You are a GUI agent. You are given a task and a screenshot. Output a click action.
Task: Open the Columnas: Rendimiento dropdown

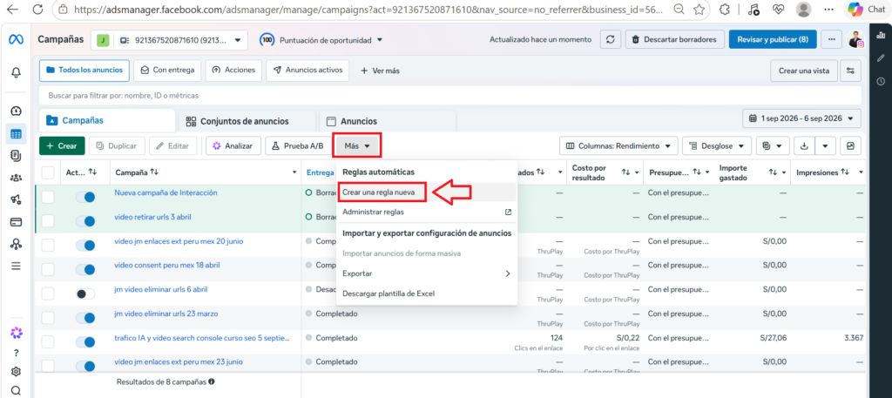coord(618,146)
